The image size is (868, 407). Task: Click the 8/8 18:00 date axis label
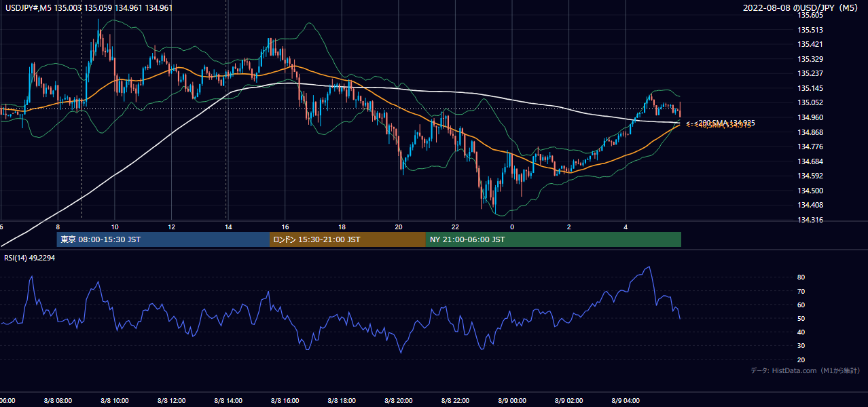point(342,401)
